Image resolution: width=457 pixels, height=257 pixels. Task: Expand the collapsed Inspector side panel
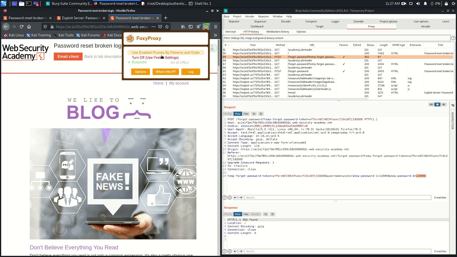(452, 121)
